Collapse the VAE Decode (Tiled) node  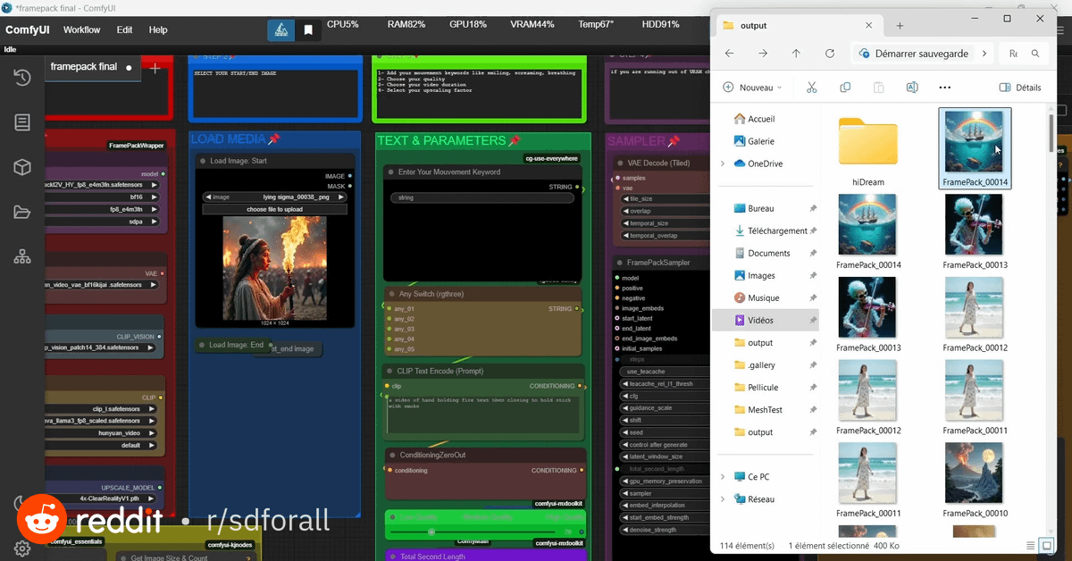(x=620, y=163)
